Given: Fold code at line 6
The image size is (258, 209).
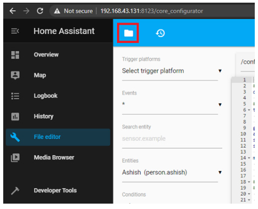Looking at the screenshot, I should [249, 110].
